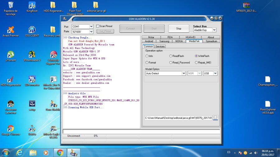Open the SDFormatter desktop shortcut
Image resolution: width=280 pixels, height=157 pixels.
32,81
